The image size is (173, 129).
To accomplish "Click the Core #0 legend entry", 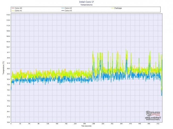I will [17, 8].
